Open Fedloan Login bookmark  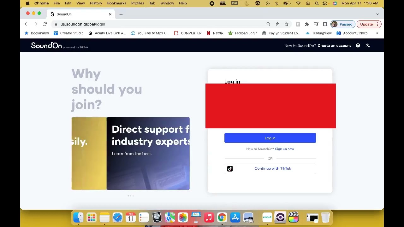tap(243, 33)
